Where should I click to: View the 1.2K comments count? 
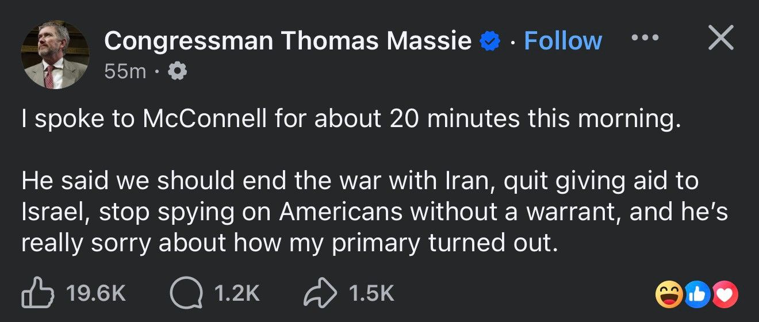tap(237, 294)
